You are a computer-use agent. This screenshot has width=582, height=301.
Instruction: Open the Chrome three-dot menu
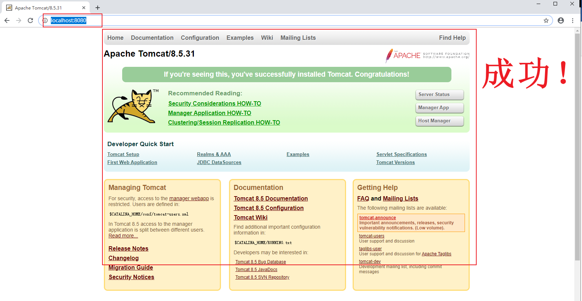pos(572,20)
